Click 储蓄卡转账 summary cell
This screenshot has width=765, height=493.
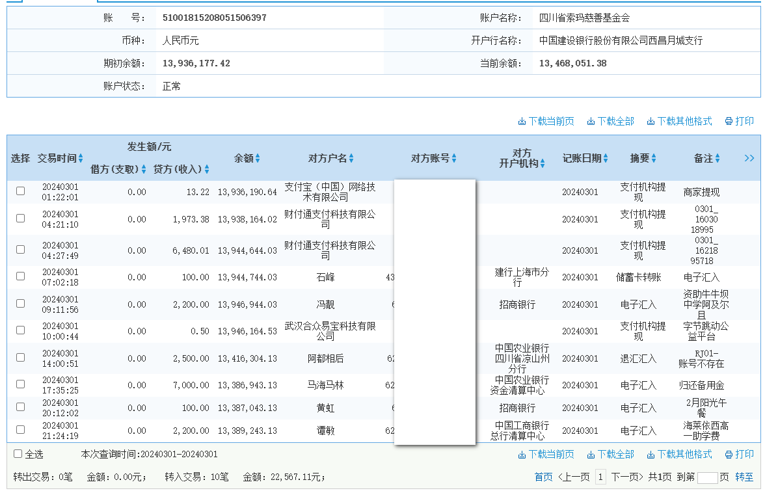point(638,277)
